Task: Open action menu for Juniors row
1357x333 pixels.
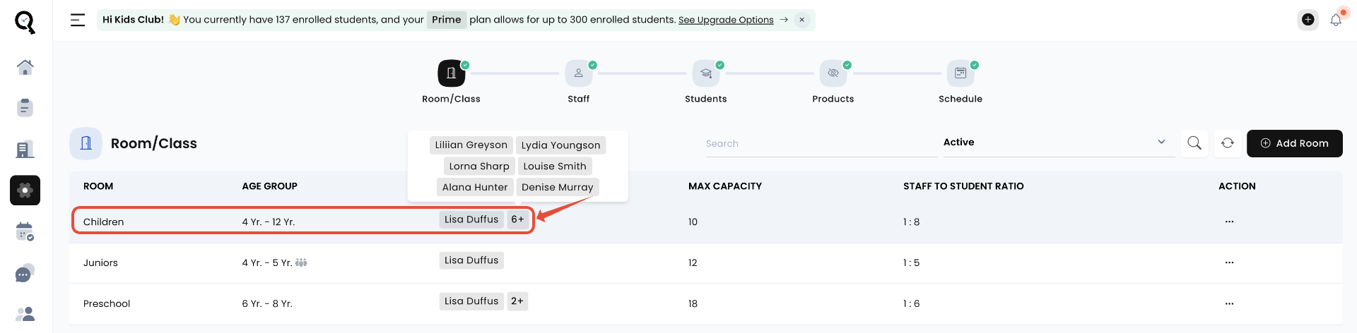Action: 1229,262
